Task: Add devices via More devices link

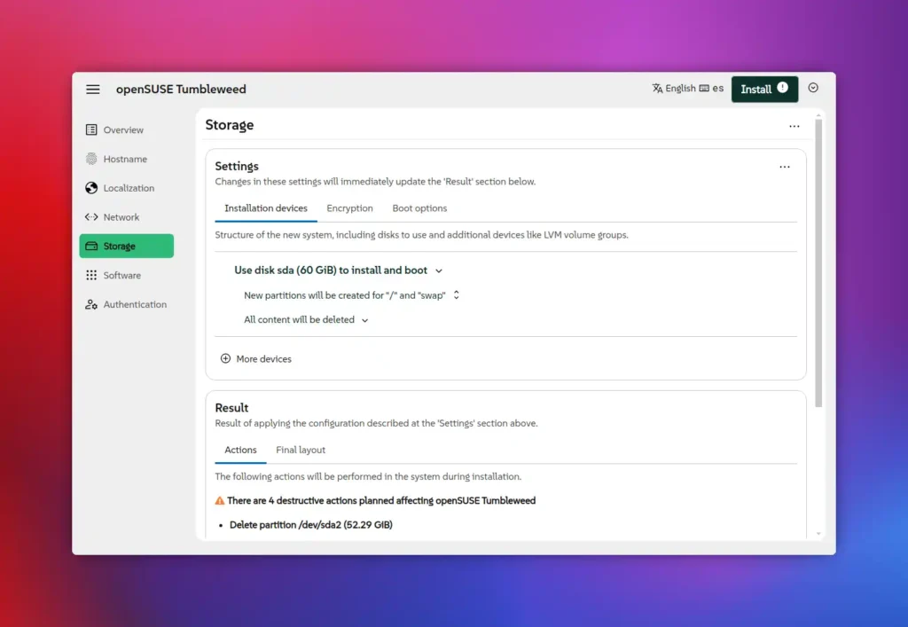Action: pos(255,359)
